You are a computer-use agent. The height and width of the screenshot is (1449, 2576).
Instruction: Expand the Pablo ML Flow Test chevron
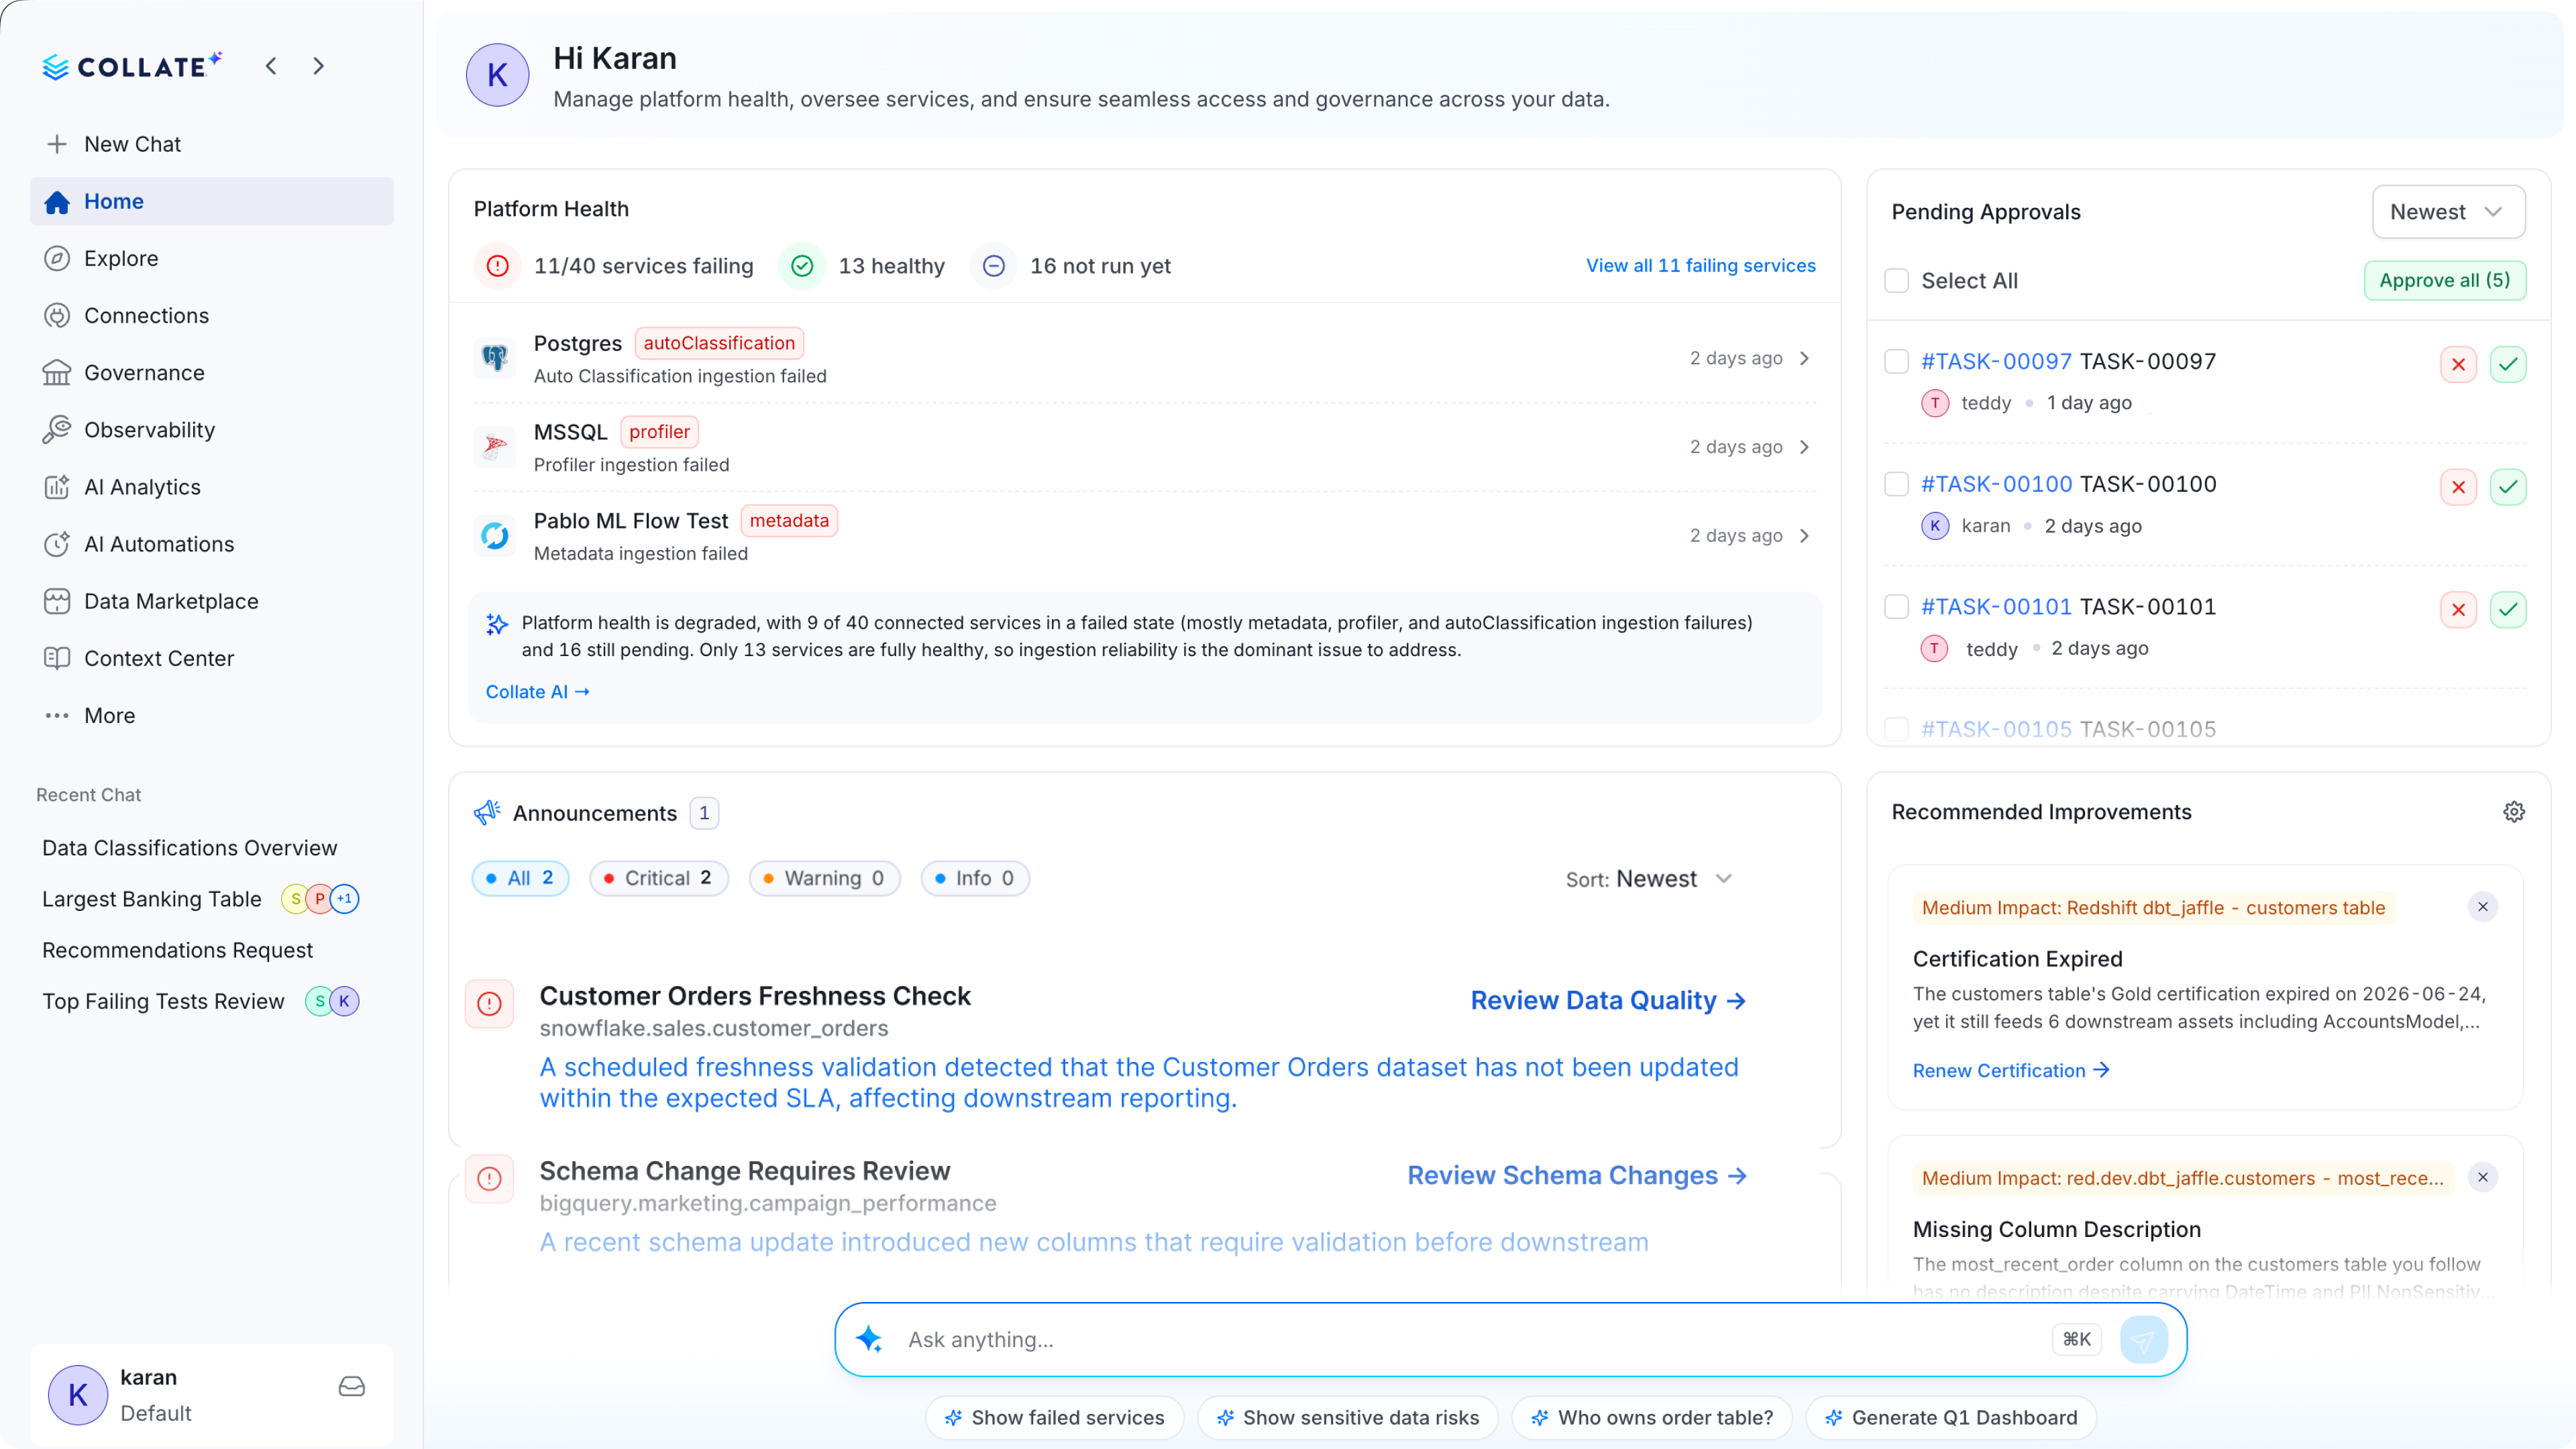(x=1805, y=536)
